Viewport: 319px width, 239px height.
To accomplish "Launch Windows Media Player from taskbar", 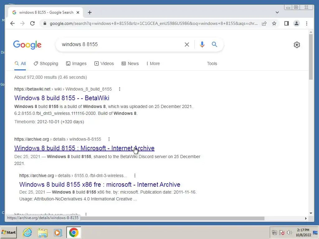I will pyautogui.click(x=58, y=232).
